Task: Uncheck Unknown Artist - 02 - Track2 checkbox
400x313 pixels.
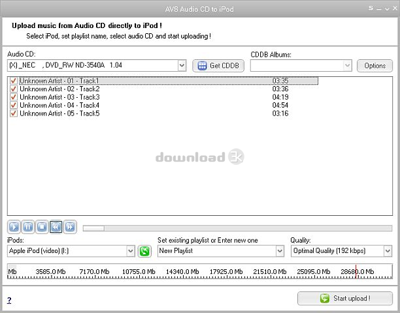Action: pyautogui.click(x=14, y=89)
